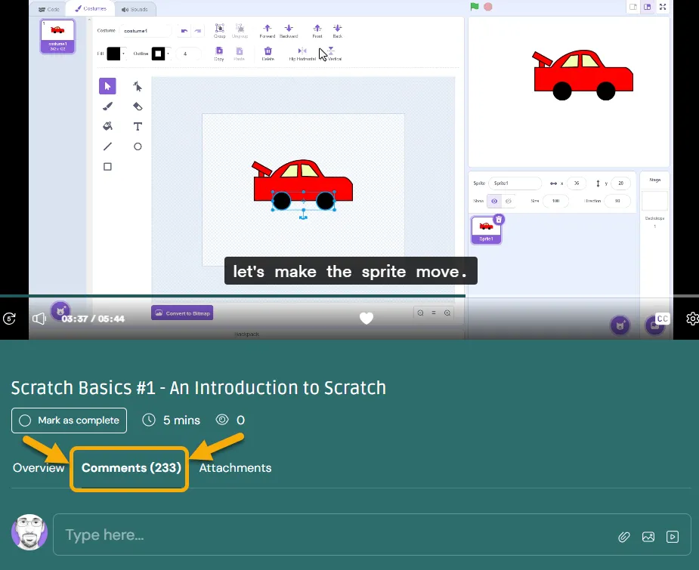Open the Code tab
Screen dimensions: 699x570
point(49,9)
